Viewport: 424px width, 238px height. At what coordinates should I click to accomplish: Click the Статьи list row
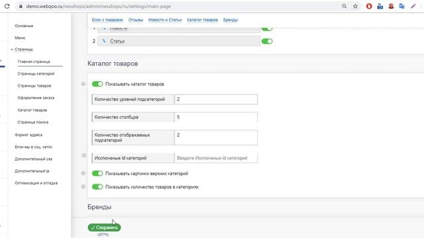coord(179,41)
